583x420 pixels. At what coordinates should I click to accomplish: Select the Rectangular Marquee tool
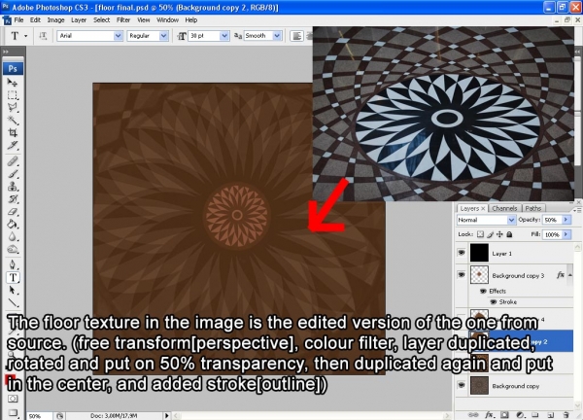pyautogui.click(x=13, y=95)
